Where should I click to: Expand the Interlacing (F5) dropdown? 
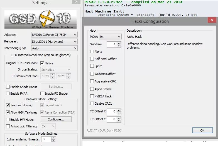click(54, 48)
